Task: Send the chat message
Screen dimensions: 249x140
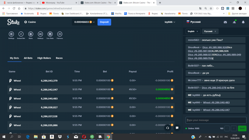Action: [x=242, y=128]
